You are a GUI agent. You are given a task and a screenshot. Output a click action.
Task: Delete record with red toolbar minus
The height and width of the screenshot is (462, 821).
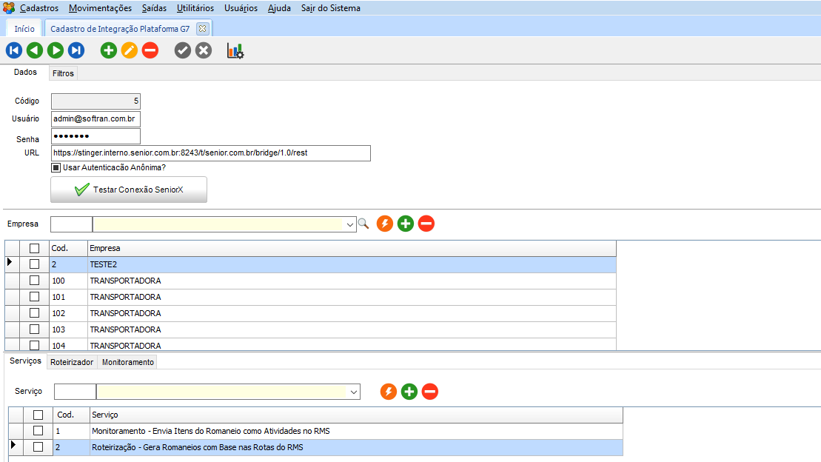(x=150, y=50)
